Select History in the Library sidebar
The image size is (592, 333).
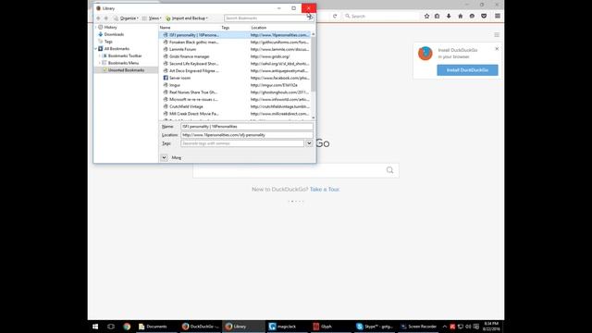pos(110,27)
